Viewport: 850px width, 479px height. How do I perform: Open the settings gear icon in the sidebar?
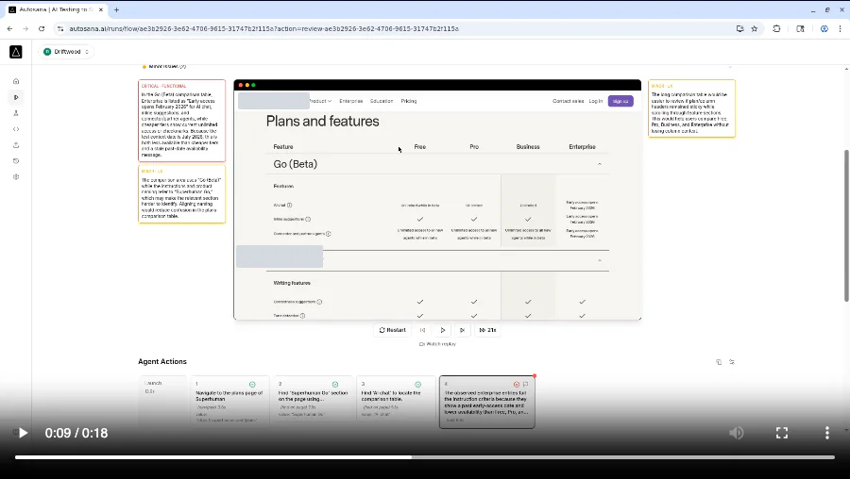[x=16, y=177]
